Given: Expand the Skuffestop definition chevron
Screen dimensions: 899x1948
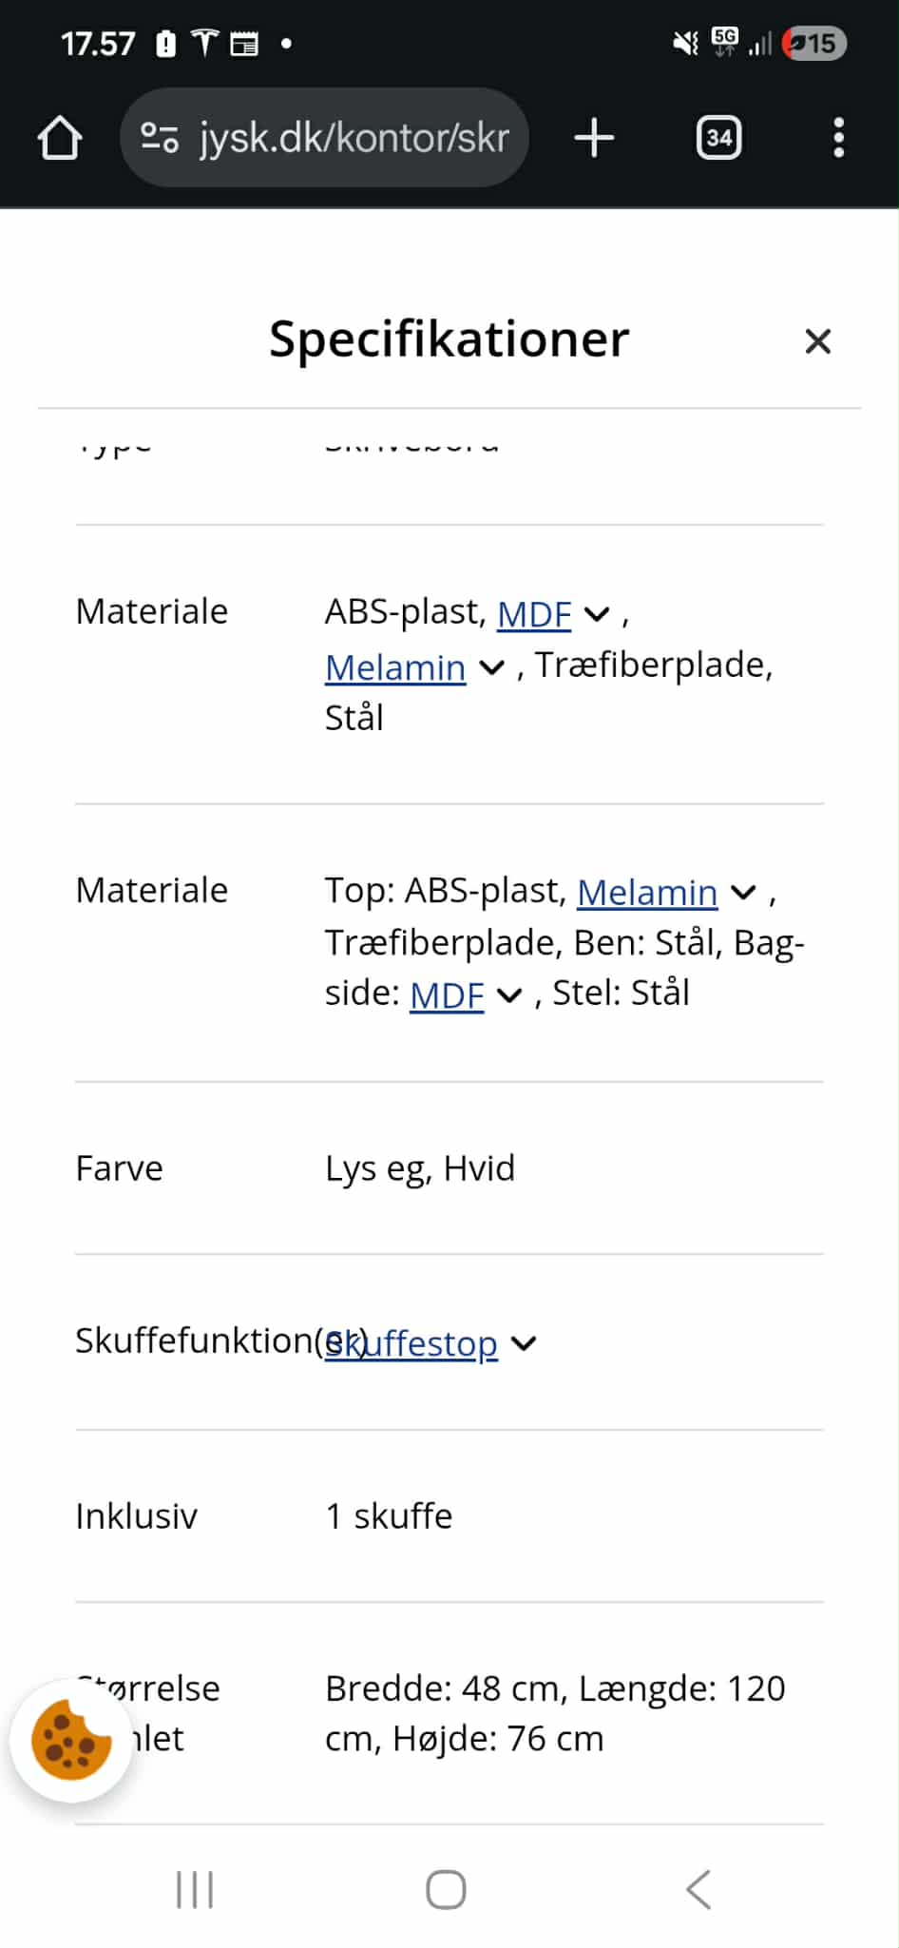Looking at the screenshot, I should click(524, 1343).
